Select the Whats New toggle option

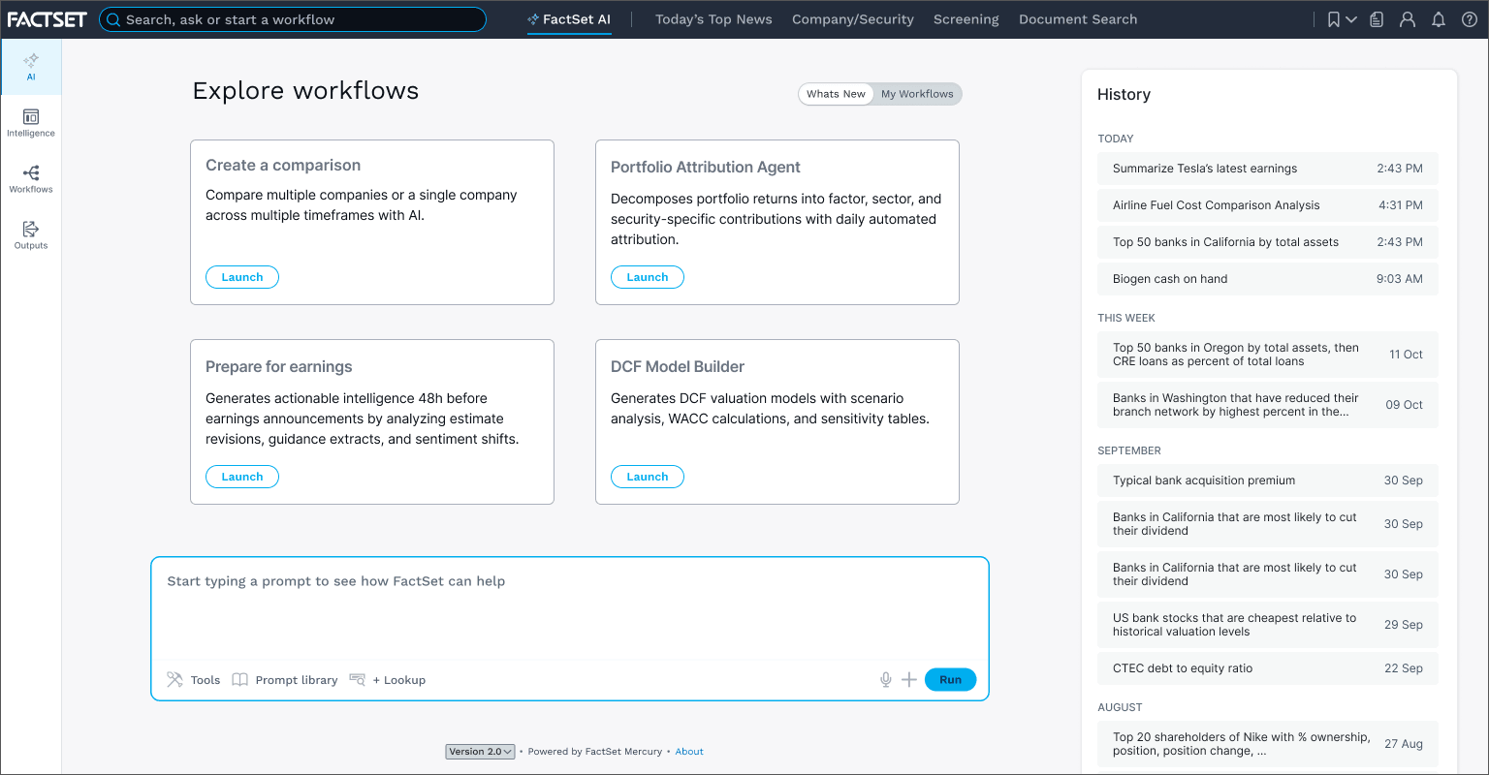coord(836,94)
